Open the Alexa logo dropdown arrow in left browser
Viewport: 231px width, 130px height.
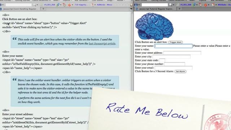pyautogui.click(x=3, y=5)
